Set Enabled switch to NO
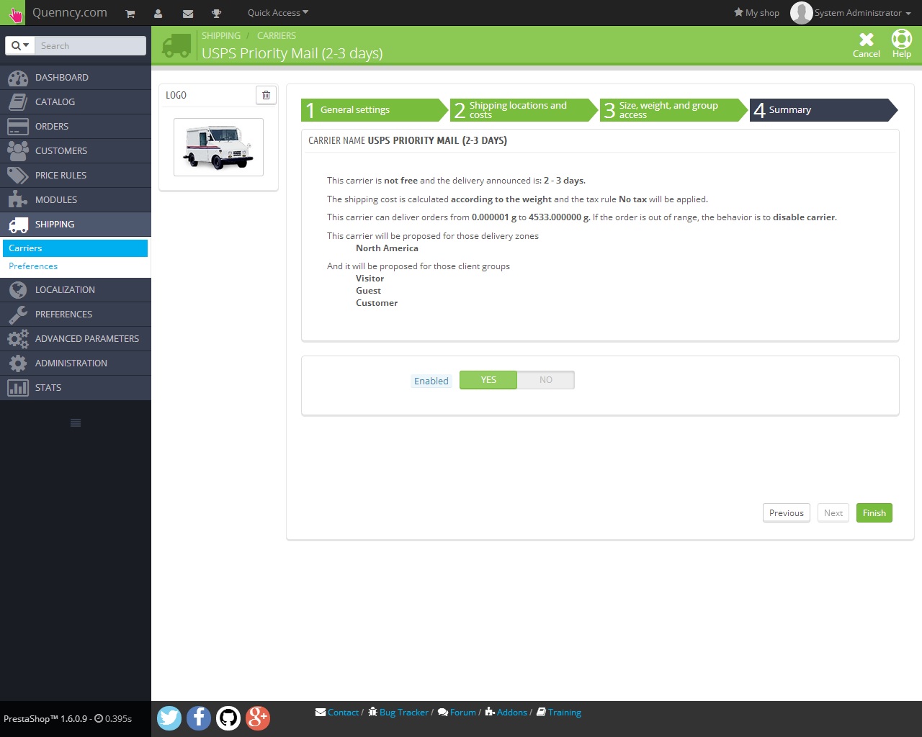 [x=546, y=380]
